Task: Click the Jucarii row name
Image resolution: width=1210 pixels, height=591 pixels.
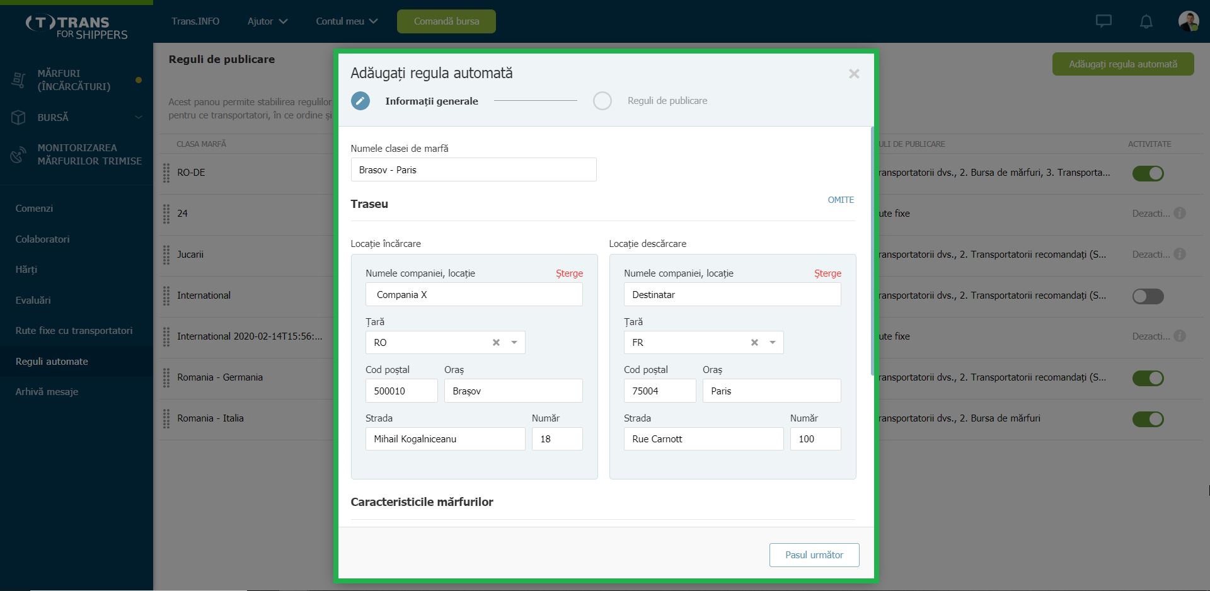Action: point(190,255)
